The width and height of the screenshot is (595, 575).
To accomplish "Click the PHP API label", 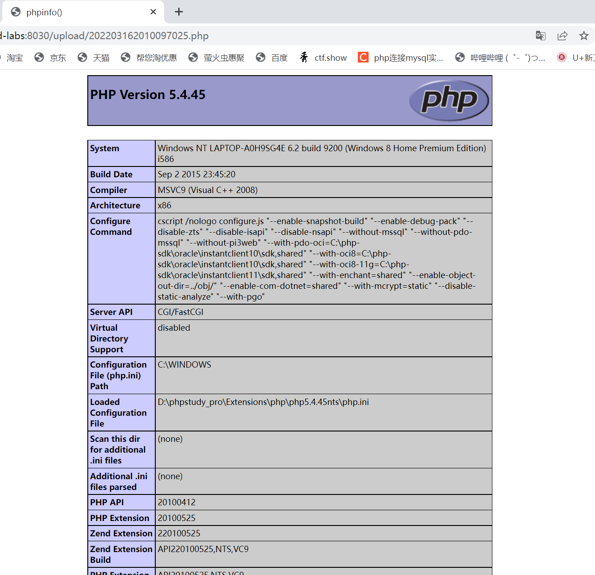I will tap(107, 502).
